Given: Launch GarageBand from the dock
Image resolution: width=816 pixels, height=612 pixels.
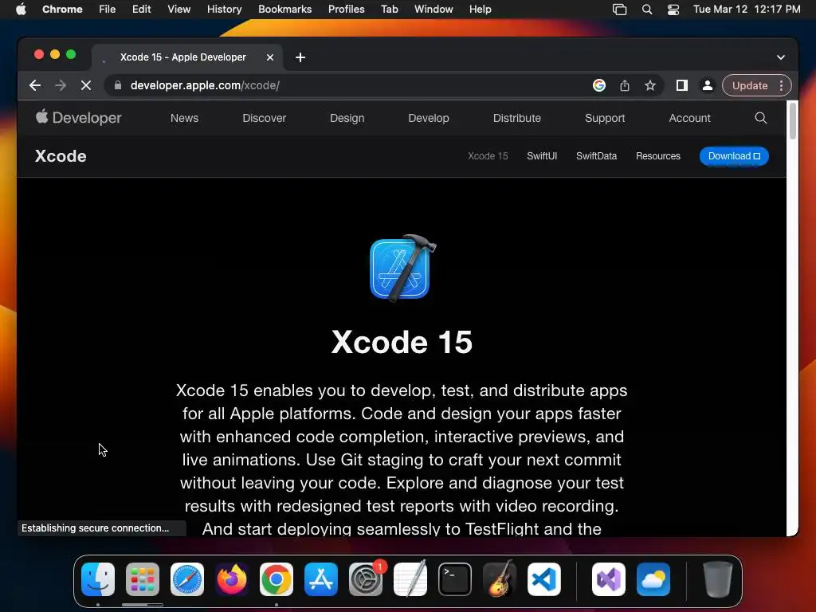Looking at the screenshot, I should tap(500, 579).
